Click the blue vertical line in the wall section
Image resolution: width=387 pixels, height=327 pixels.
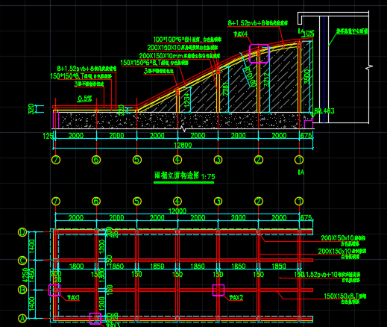click(x=324, y=69)
